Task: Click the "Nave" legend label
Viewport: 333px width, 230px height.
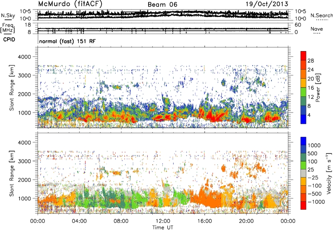Action: tap(316, 29)
